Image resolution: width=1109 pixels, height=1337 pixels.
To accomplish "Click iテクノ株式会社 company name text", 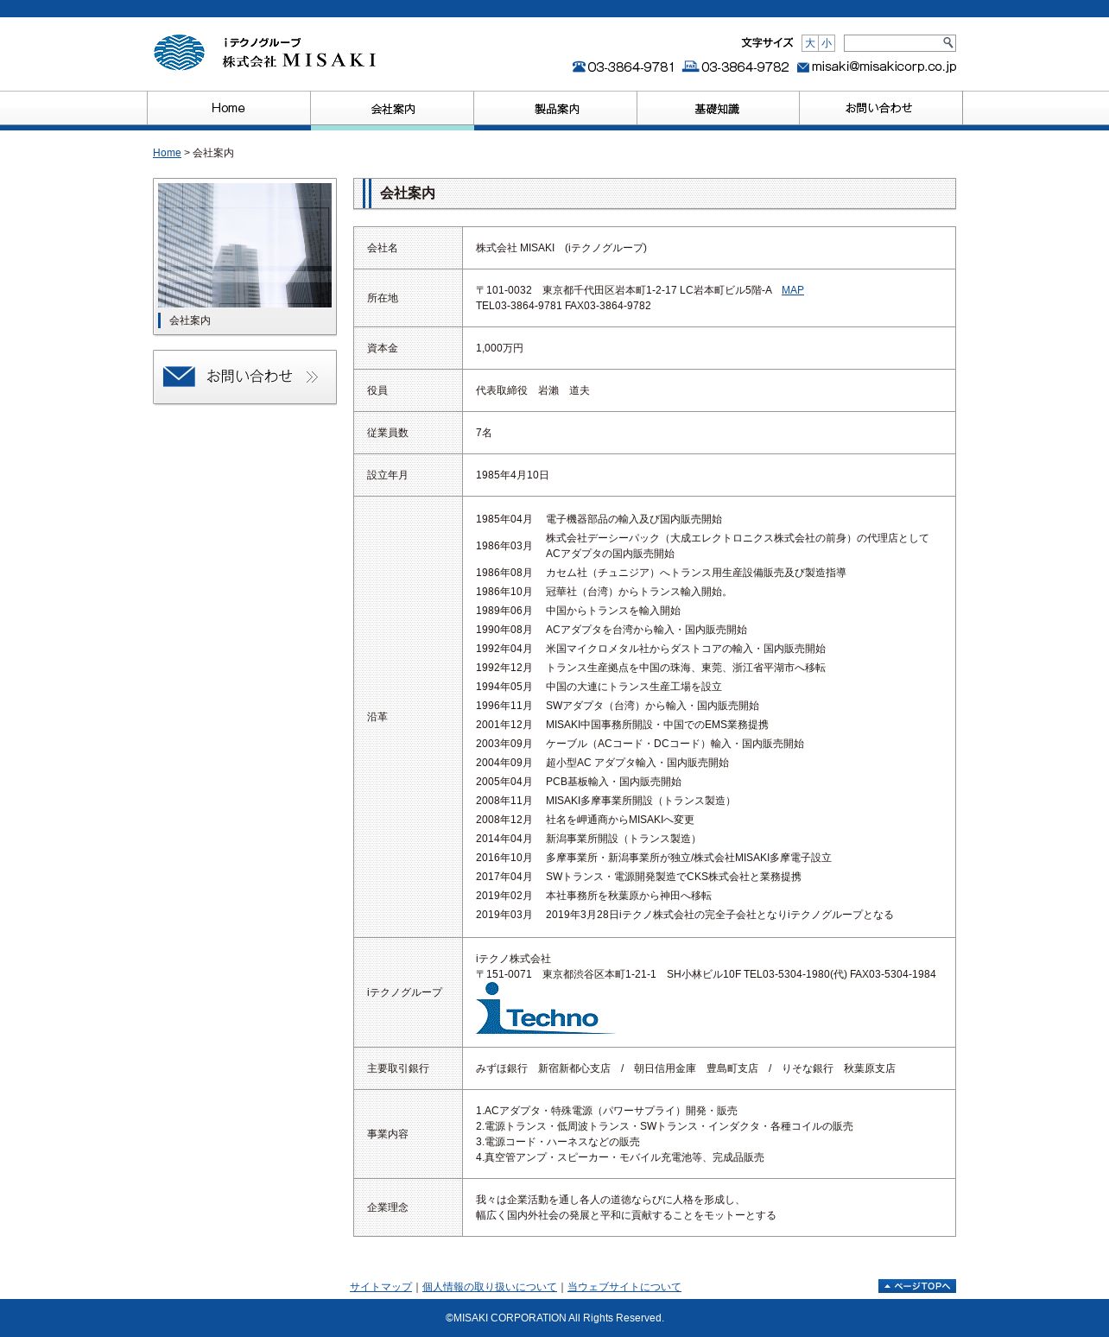I will coord(513,959).
